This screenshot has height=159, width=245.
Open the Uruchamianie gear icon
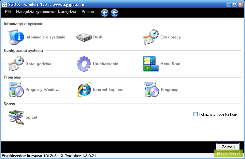[x=84, y=64]
